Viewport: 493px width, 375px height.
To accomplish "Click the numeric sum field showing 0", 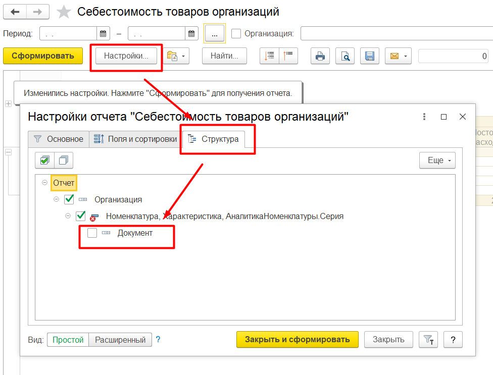I will (x=453, y=56).
